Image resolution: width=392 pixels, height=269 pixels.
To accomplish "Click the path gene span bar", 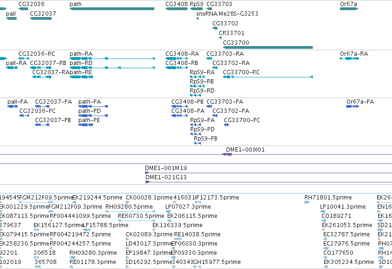I will pyautogui.click(x=112, y=9).
